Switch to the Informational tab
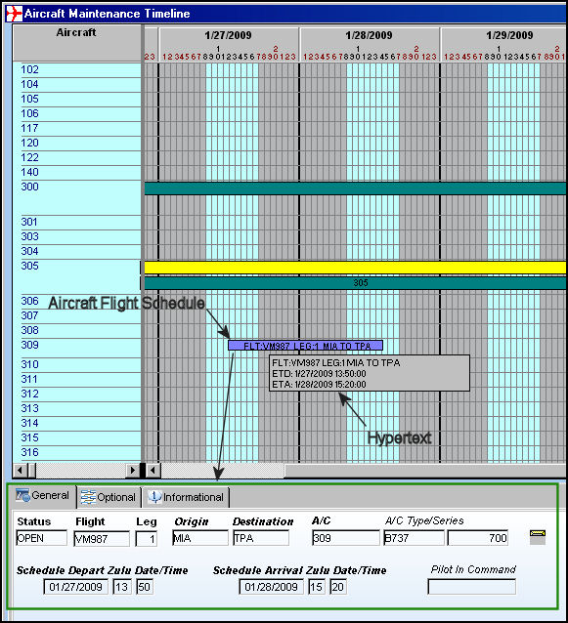Viewport: 568px width, 623px height. point(186,497)
